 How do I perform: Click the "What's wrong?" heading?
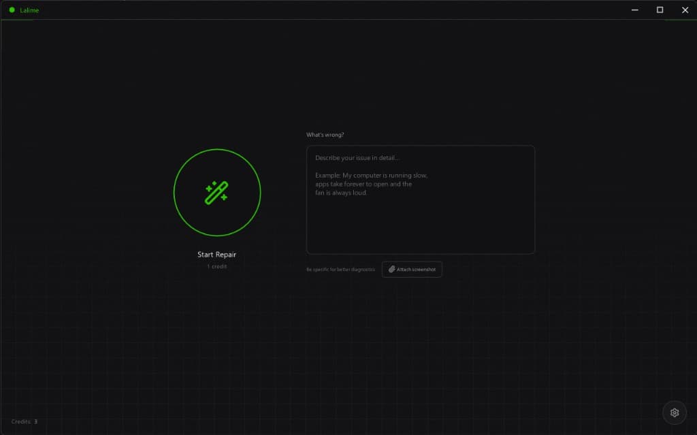point(325,135)
